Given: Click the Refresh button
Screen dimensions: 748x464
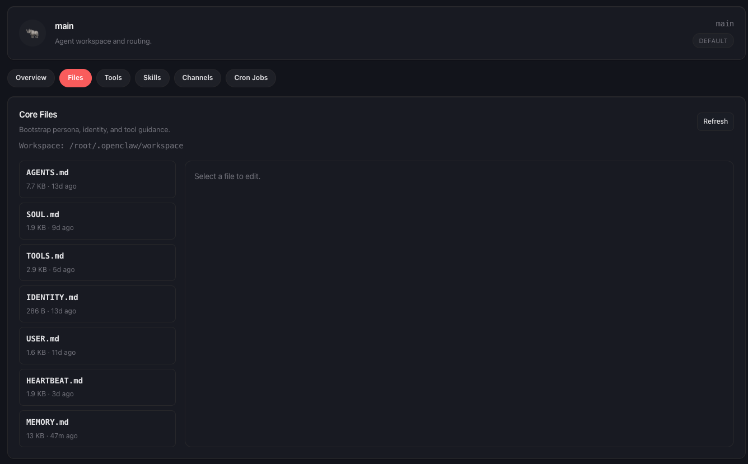Looking at the screenshot, I should (715, 121).
